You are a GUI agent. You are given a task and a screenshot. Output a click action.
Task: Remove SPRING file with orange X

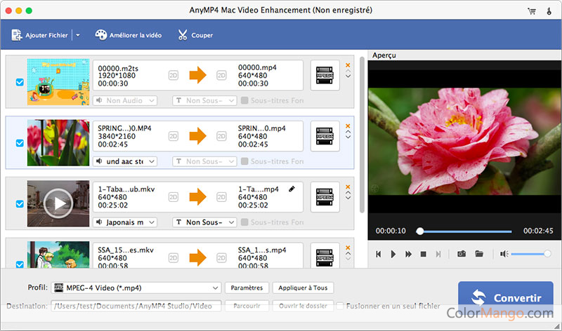(x=348, y=126)
